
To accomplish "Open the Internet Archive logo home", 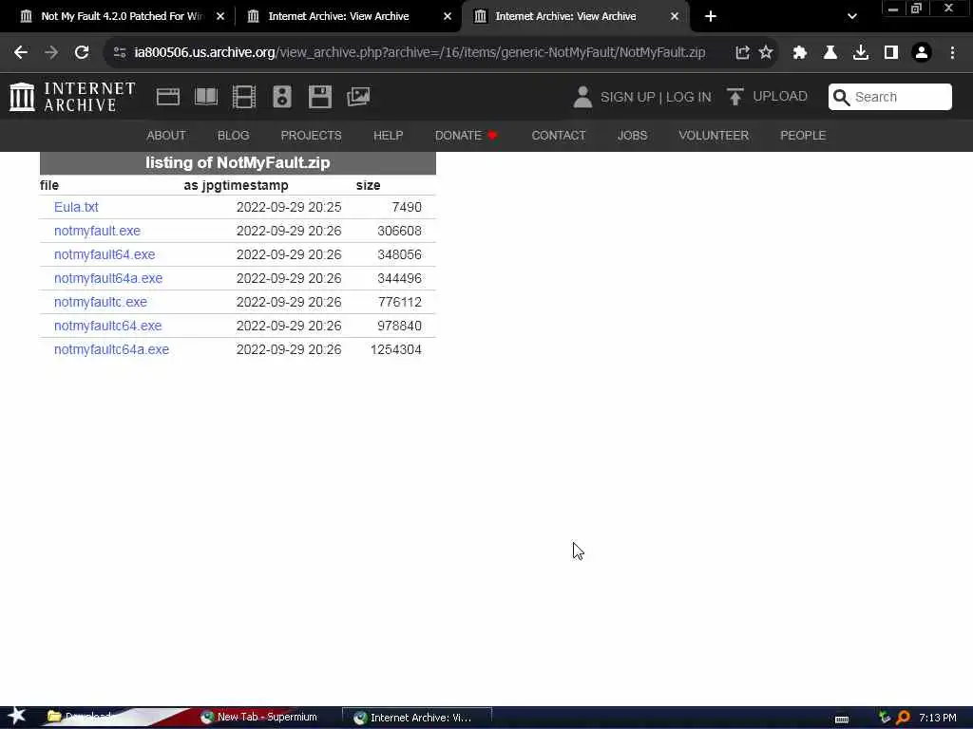I will [x=72, y=97].
